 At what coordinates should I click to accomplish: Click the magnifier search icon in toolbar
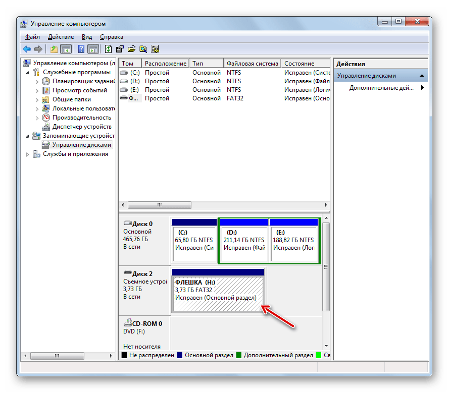[x=143, y=49]
